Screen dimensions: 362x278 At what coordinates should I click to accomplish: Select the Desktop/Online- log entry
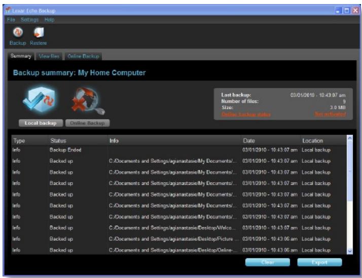[179, 250]
